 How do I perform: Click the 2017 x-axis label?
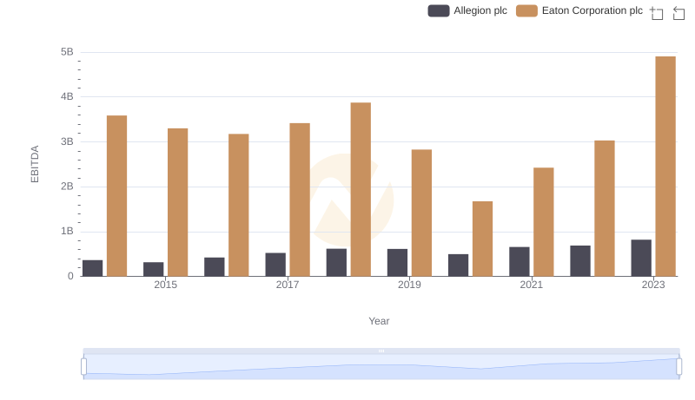pyautogui.click(x=288, y=285)
